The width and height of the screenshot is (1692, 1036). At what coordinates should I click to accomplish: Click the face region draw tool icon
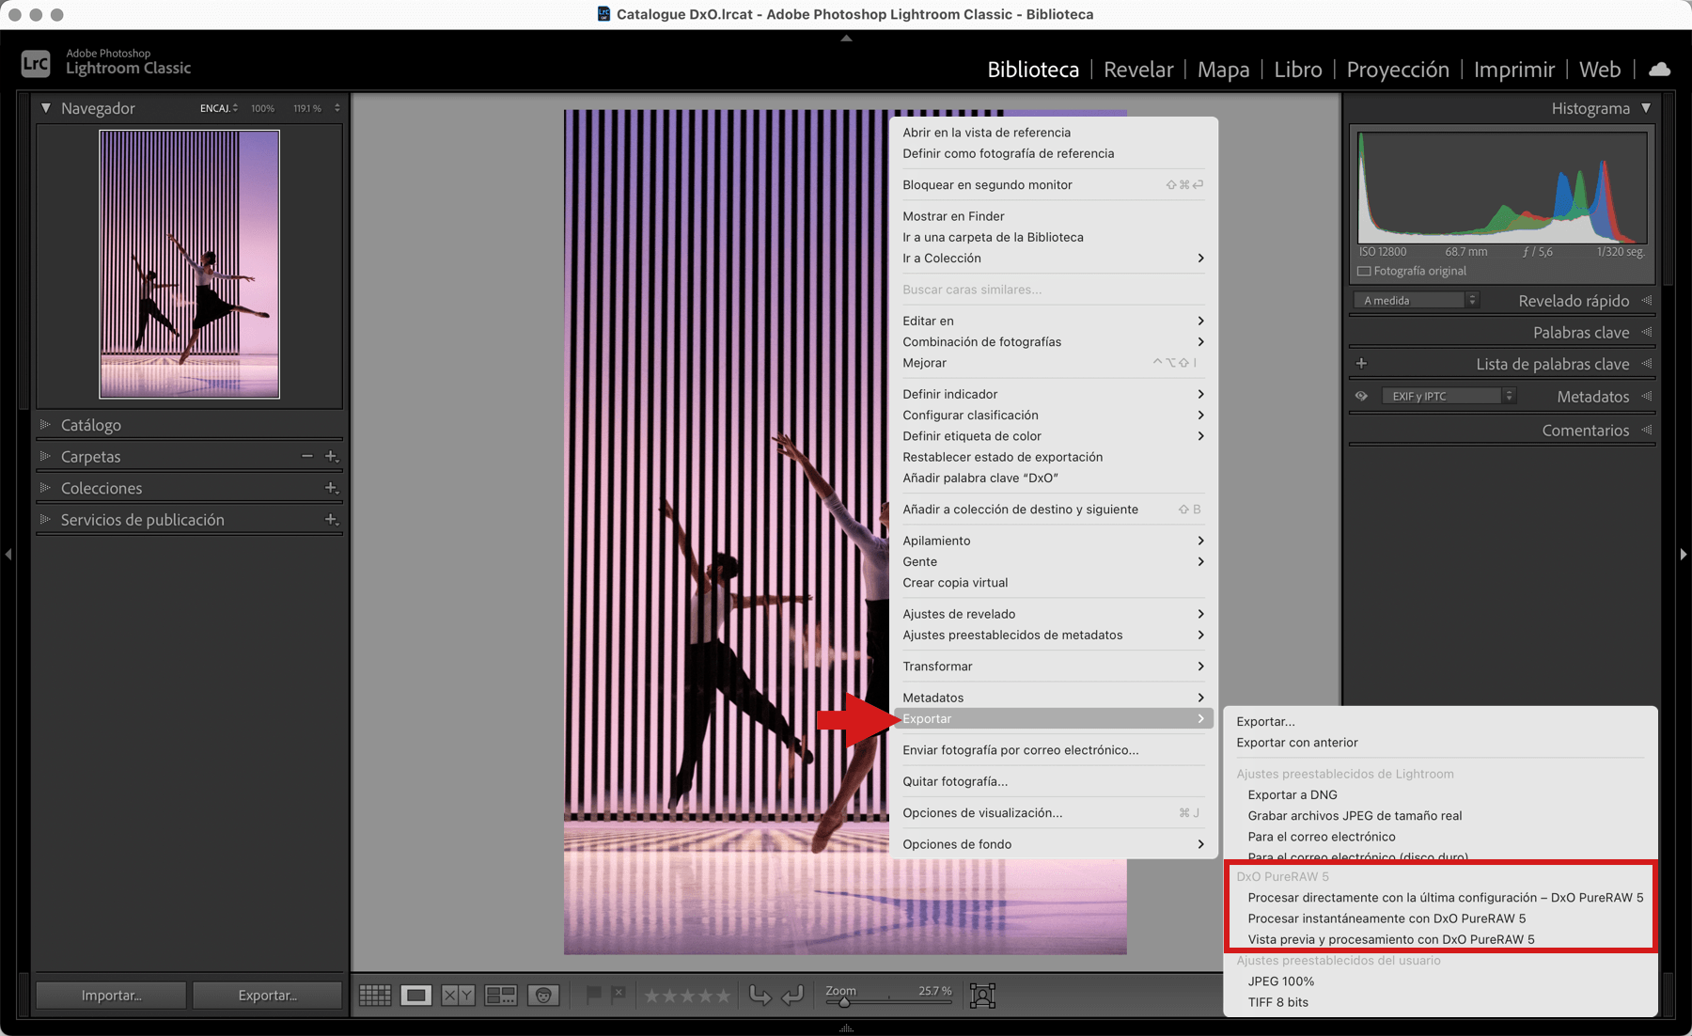[x=982, y=995]
